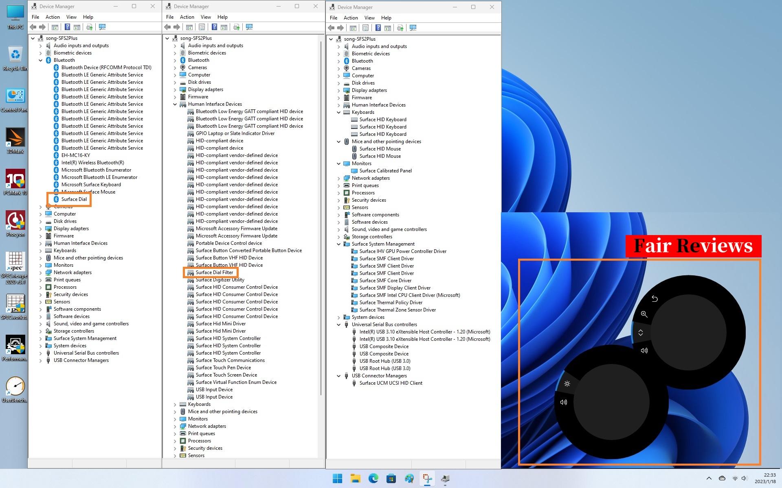
Task: Expand Network adapters in rightmost window
Action: pos(339,178)
